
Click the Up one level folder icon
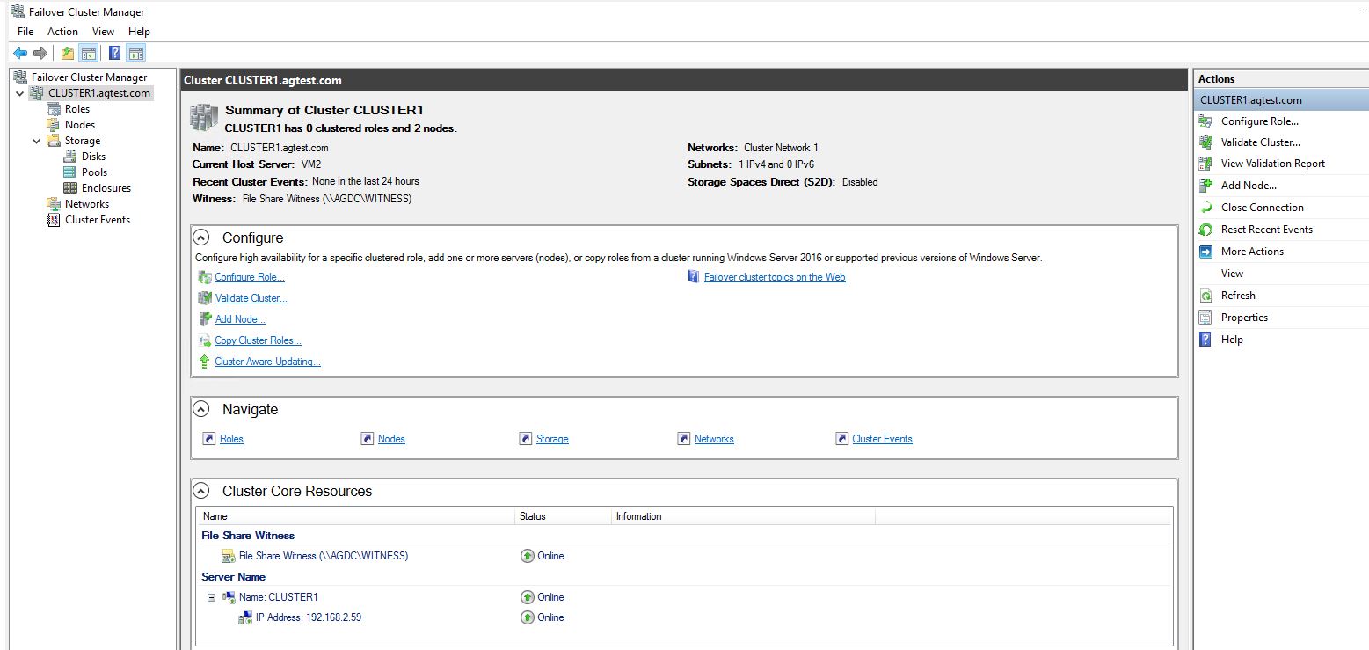[x=68, y=53]
